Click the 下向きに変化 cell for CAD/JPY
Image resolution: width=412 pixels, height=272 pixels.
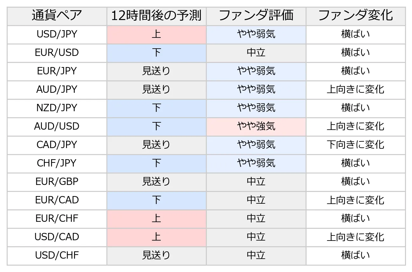pyautogui.click(x=355, y=145)
